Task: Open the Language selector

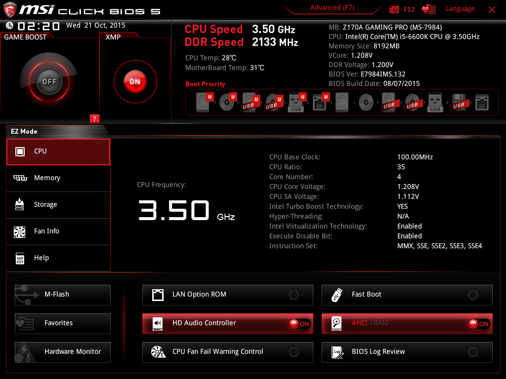Action: [x=460, y=9]
